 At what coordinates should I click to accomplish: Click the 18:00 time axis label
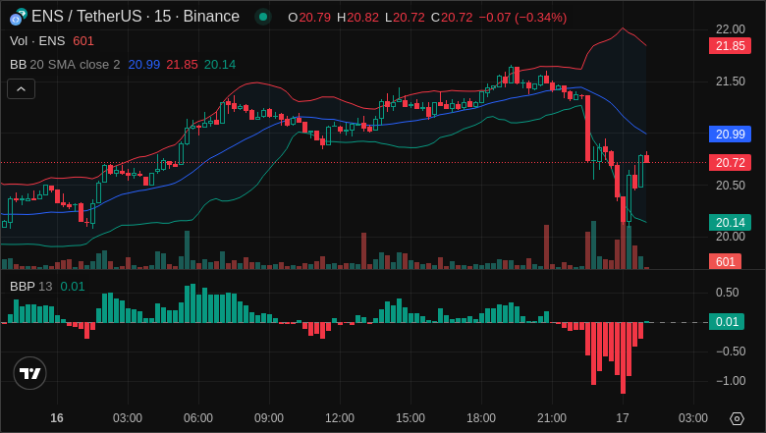click(481, 418)
